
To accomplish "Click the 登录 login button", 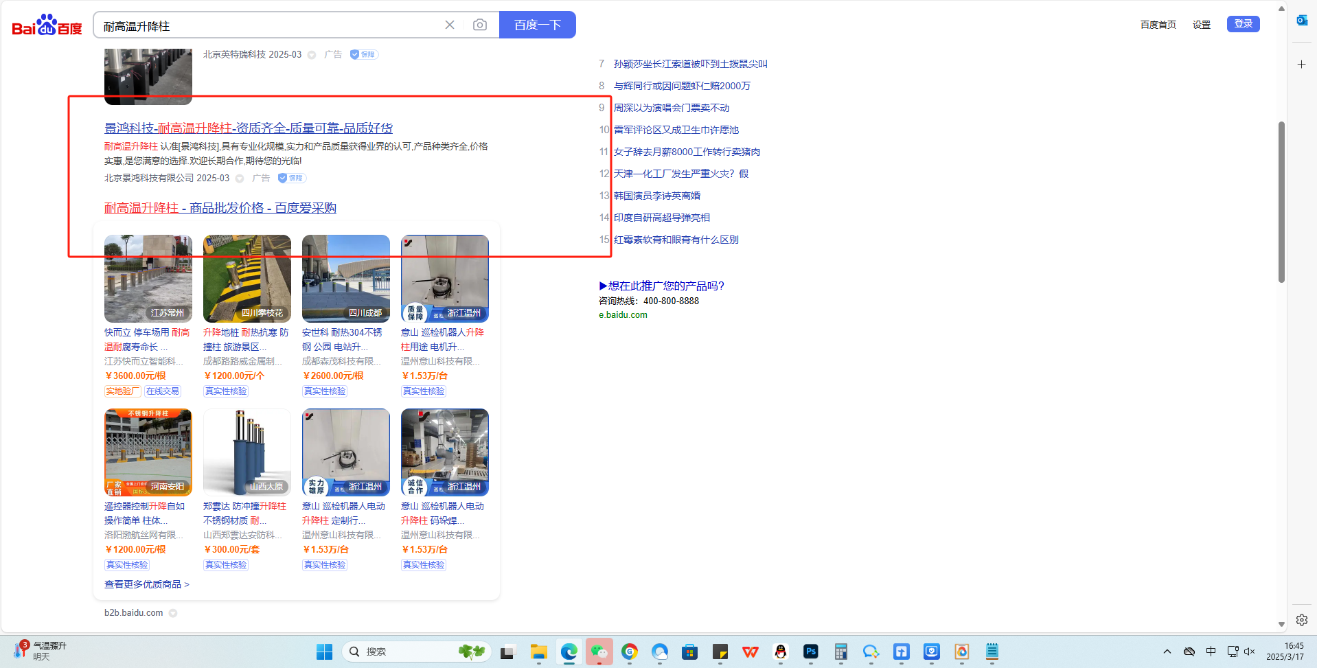I will click(x=1244, y=24).
